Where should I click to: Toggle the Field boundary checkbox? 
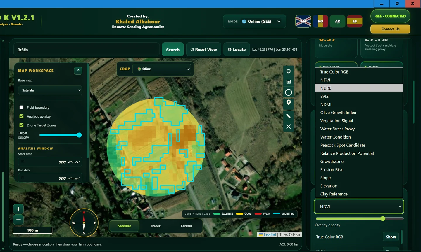coord(21,107)
